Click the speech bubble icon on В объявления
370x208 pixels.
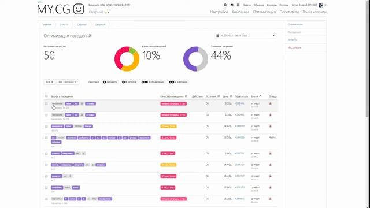coord(146,82)
